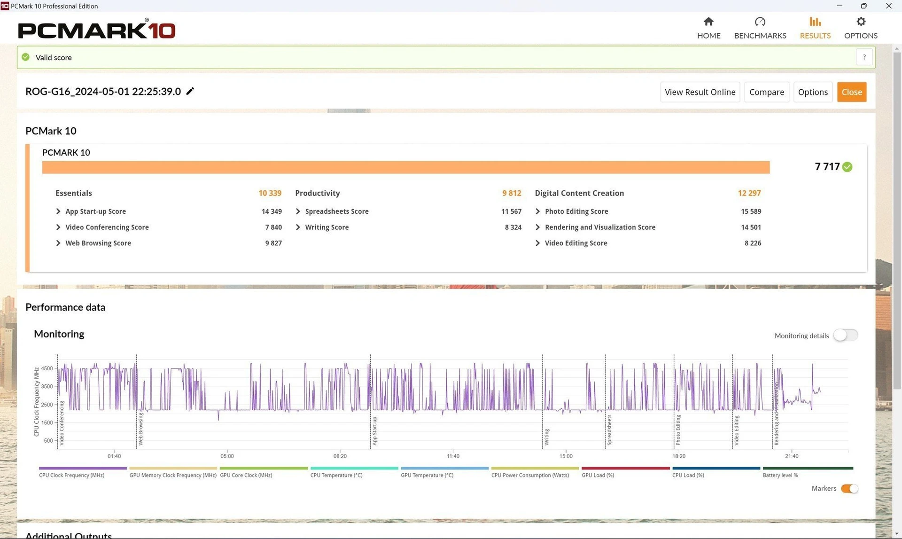902x539 pixels.
Task: Expand App Start-up Score details
Action: pyautogui.click(x=58, y=211)
